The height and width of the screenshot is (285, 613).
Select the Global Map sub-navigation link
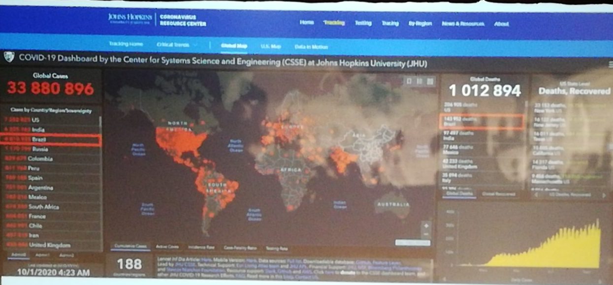234,46
